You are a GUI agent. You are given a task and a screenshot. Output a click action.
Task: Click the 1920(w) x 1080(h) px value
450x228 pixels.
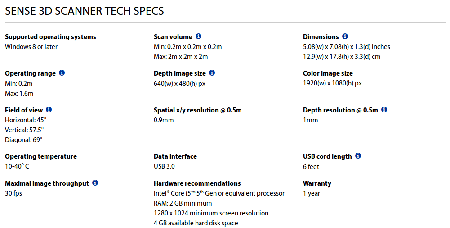point(332,83)
